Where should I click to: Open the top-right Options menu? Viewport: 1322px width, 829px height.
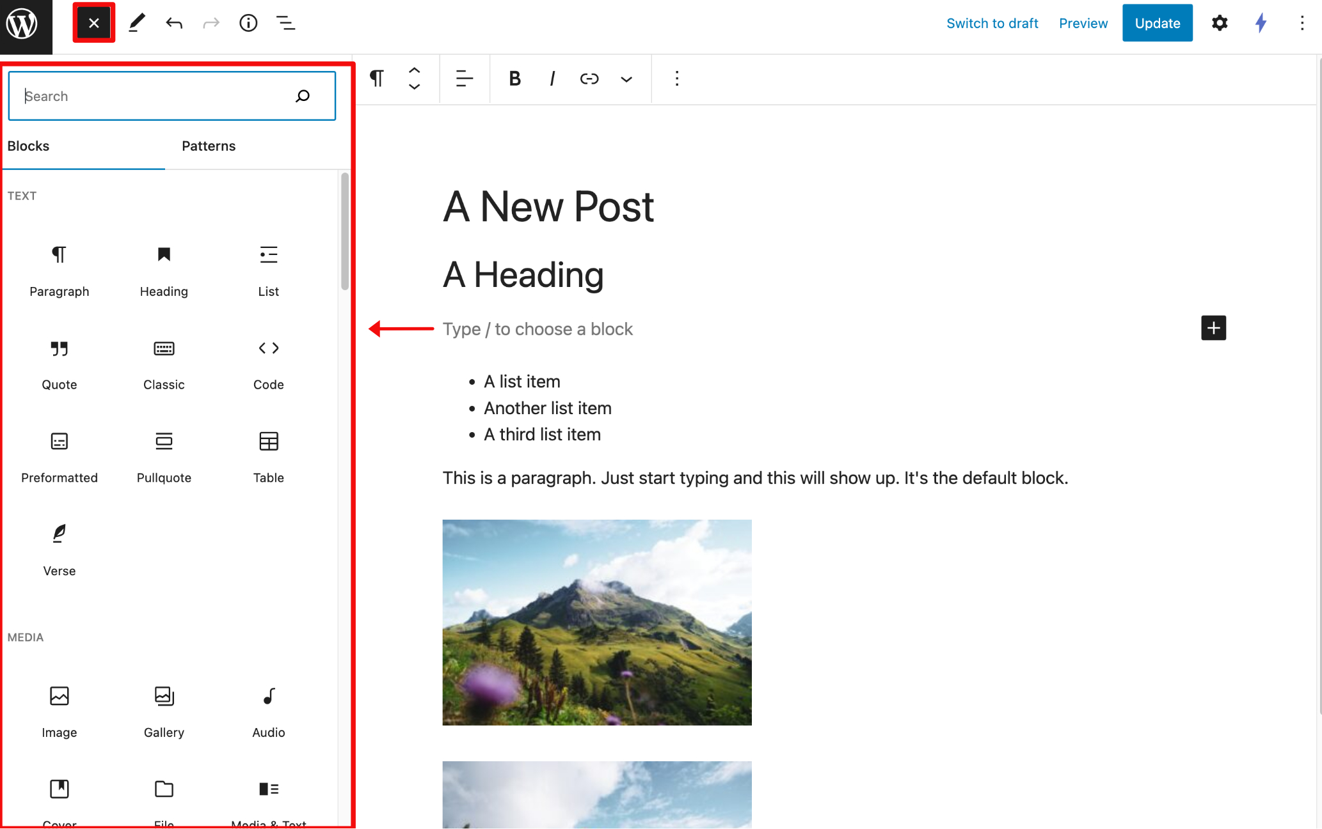pyautogui.click(x=1302, y=24)
